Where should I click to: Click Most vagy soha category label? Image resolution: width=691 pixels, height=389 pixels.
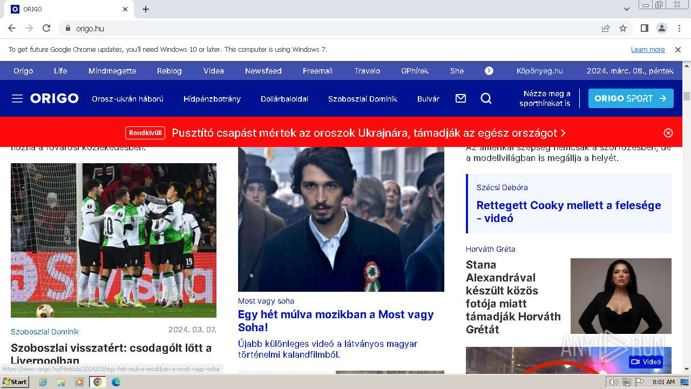pyautogui.click(x=266, y=301)
